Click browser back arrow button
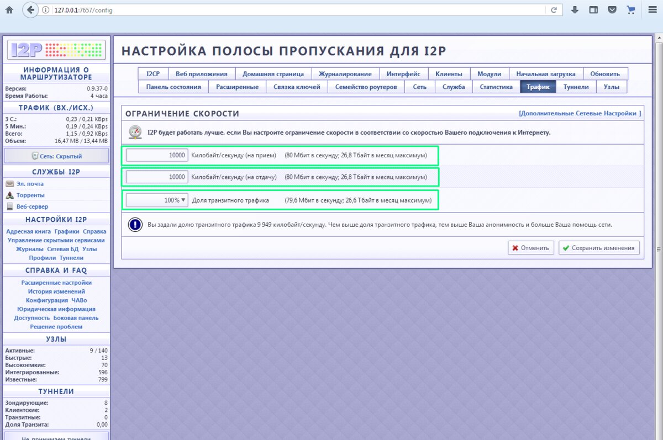 pyautogui.click(x=31, y=10)
